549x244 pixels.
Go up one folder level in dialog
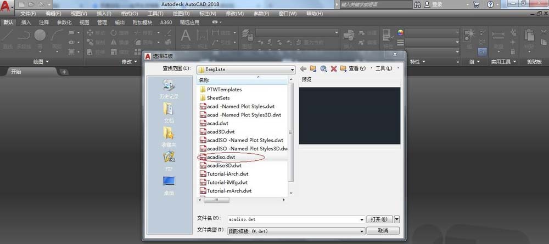pyautogui.click(x=313, y=69)
